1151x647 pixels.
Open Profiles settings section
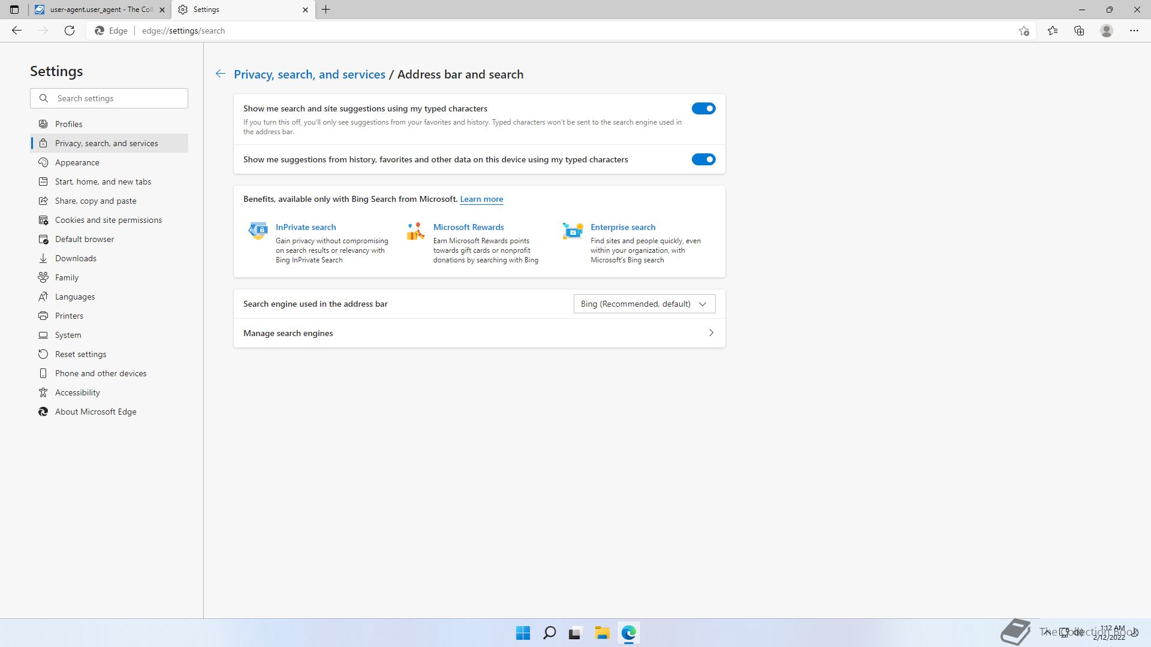tap(109, 124)
